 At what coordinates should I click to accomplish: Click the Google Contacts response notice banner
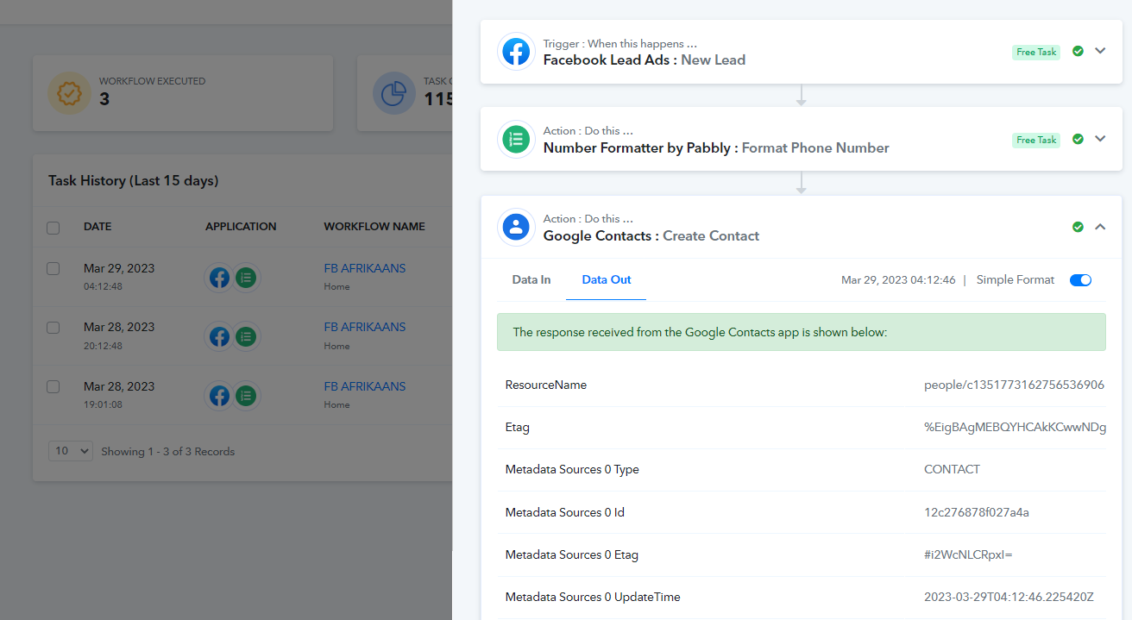click(802, 332)
